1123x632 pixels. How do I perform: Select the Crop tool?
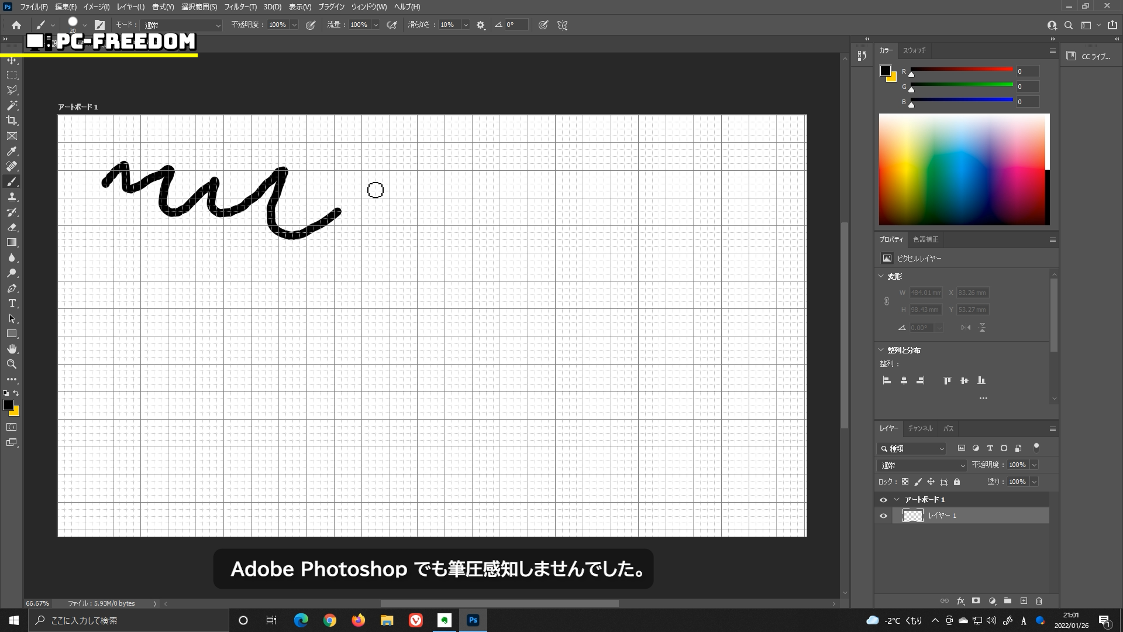pos(12,121)
